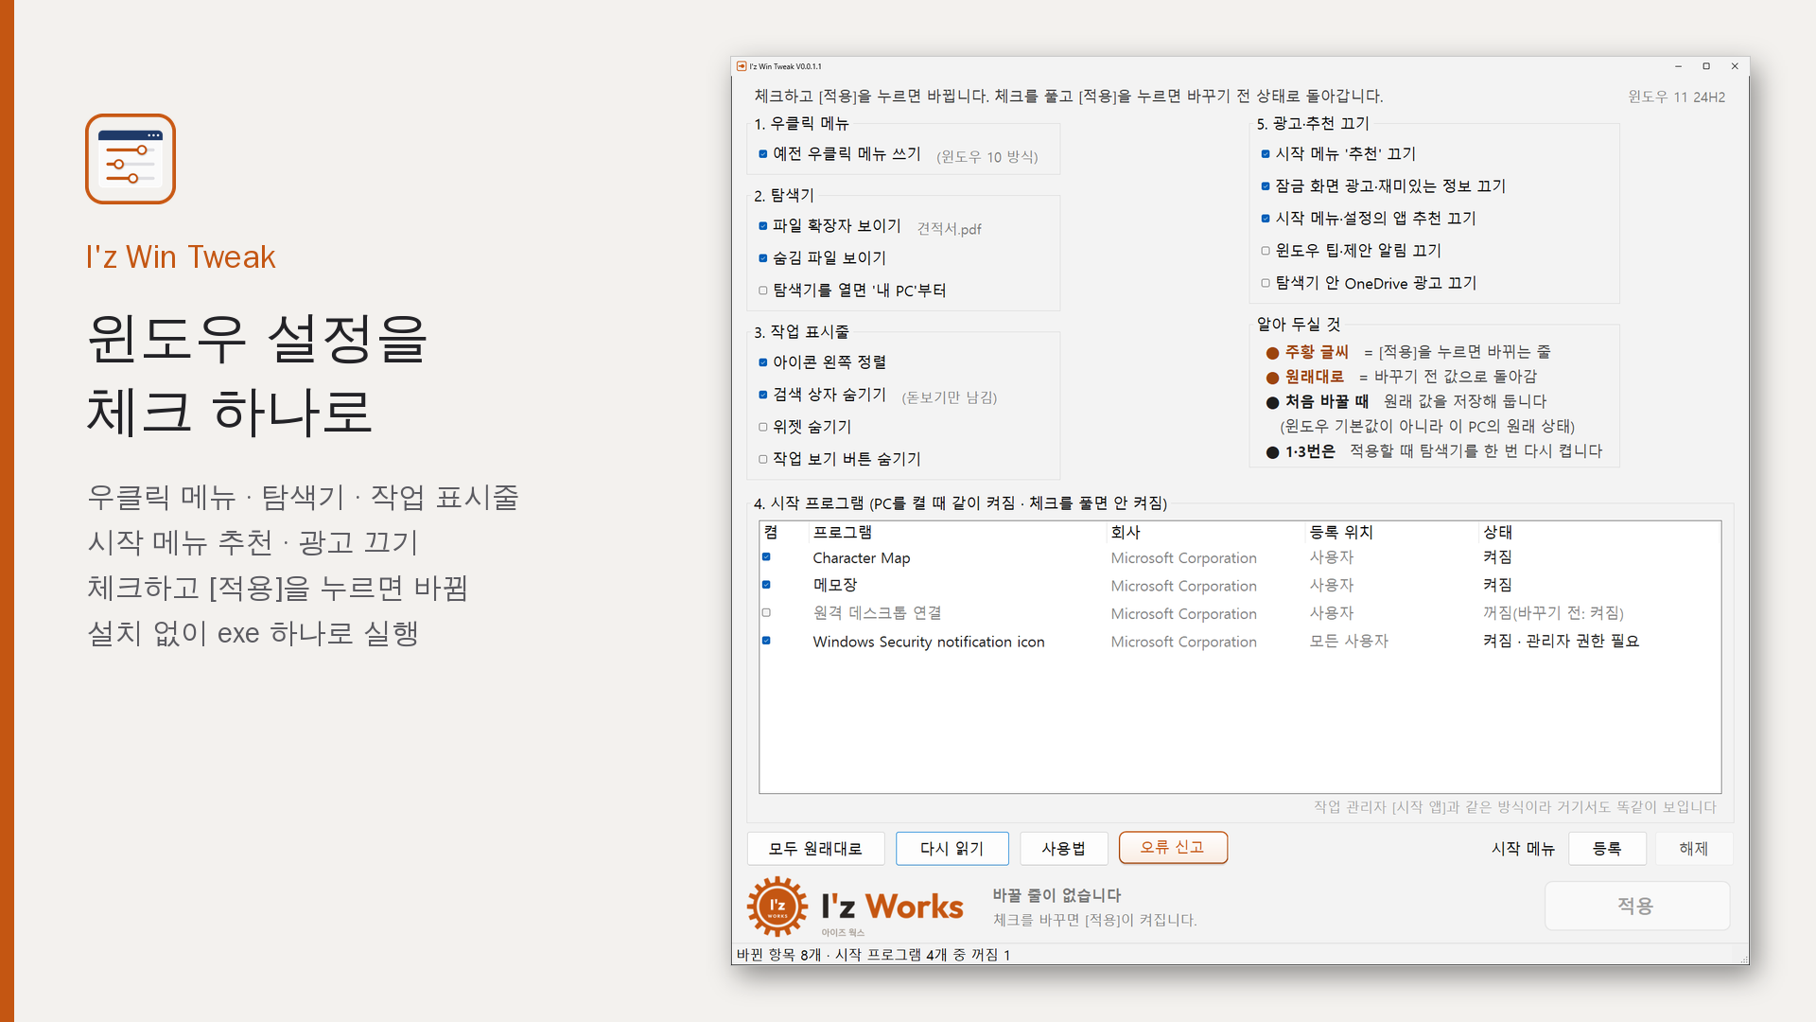Toggle 숨김 파일 보이기 option

click(763, 258)
